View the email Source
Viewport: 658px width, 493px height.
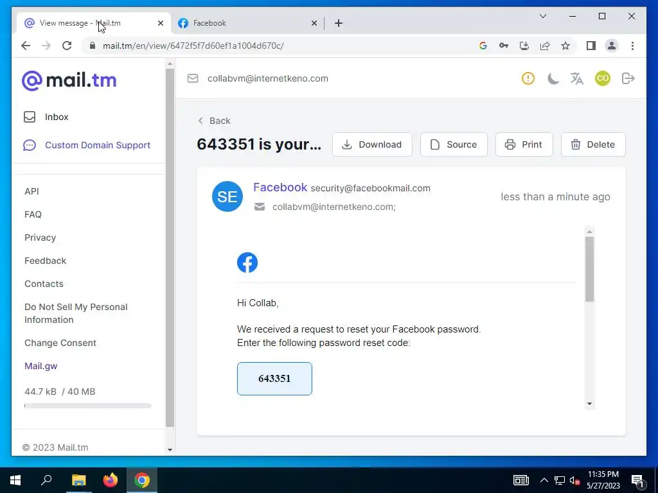pos(454,144)
